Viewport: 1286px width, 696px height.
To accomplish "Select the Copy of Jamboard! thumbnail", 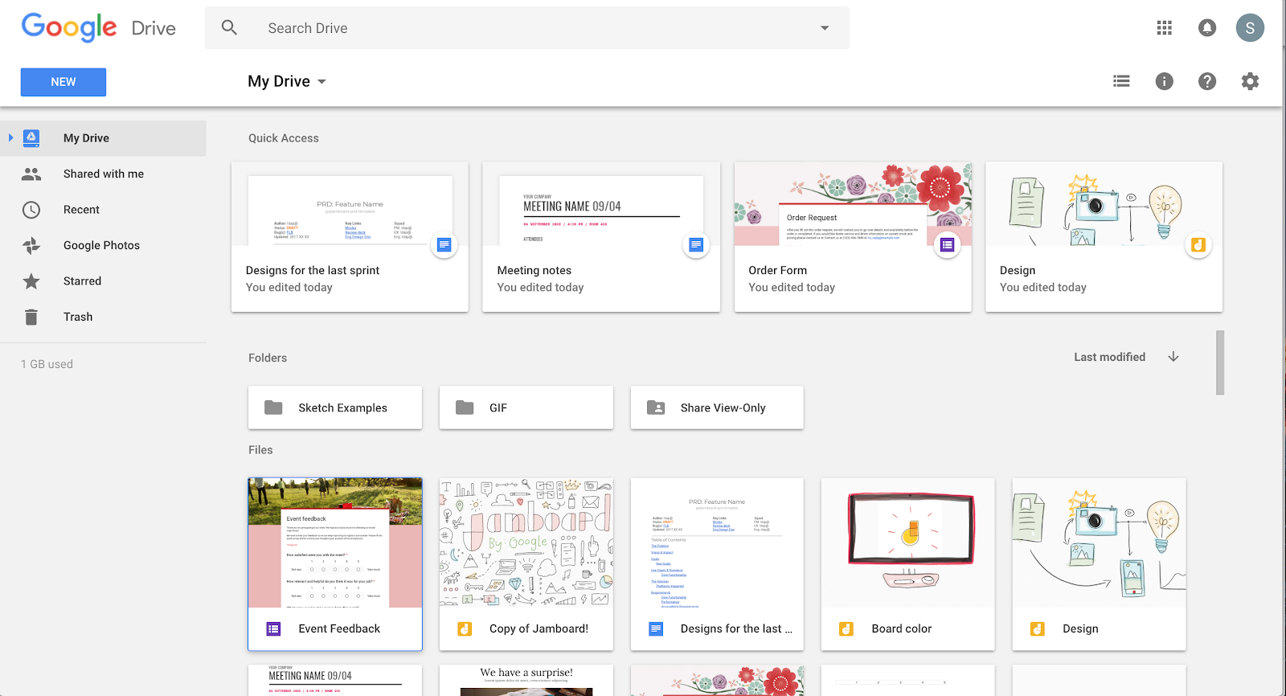I will coord(526,543).
